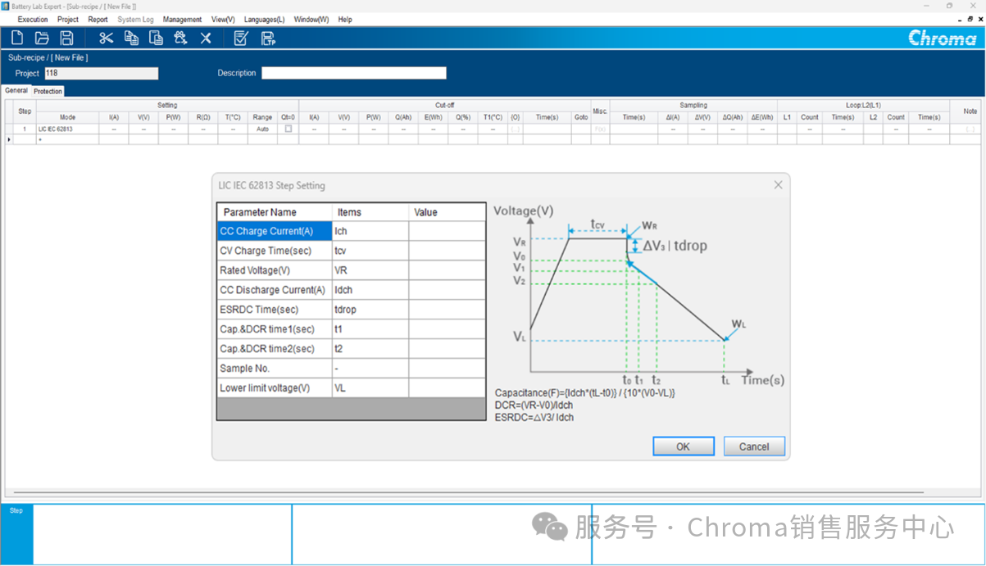Screen dimensions: 986x566
Task: Click the checklist verify toolbar icon
Action: click(x=240, y=38)
